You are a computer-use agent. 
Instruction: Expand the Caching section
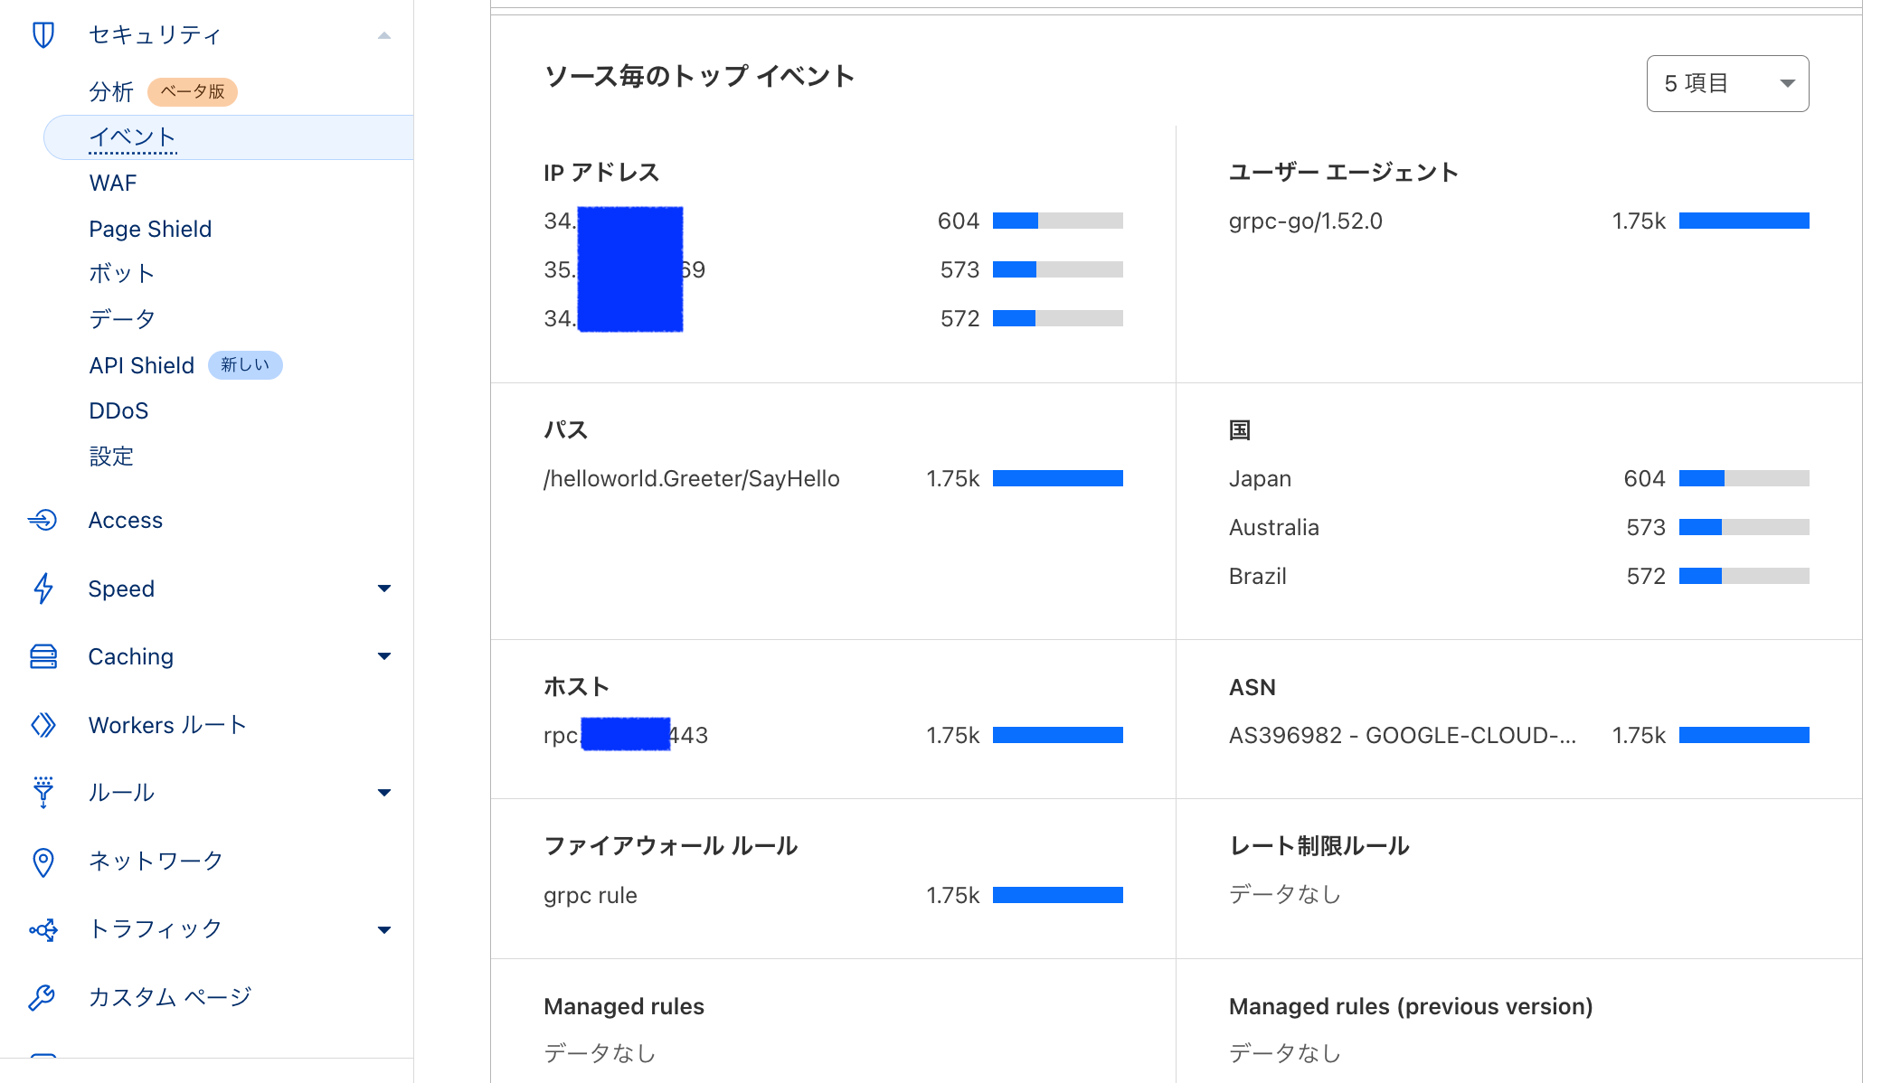point(384,656)
